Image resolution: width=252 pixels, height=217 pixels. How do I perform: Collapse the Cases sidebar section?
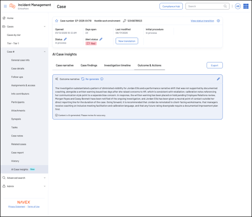45,26
